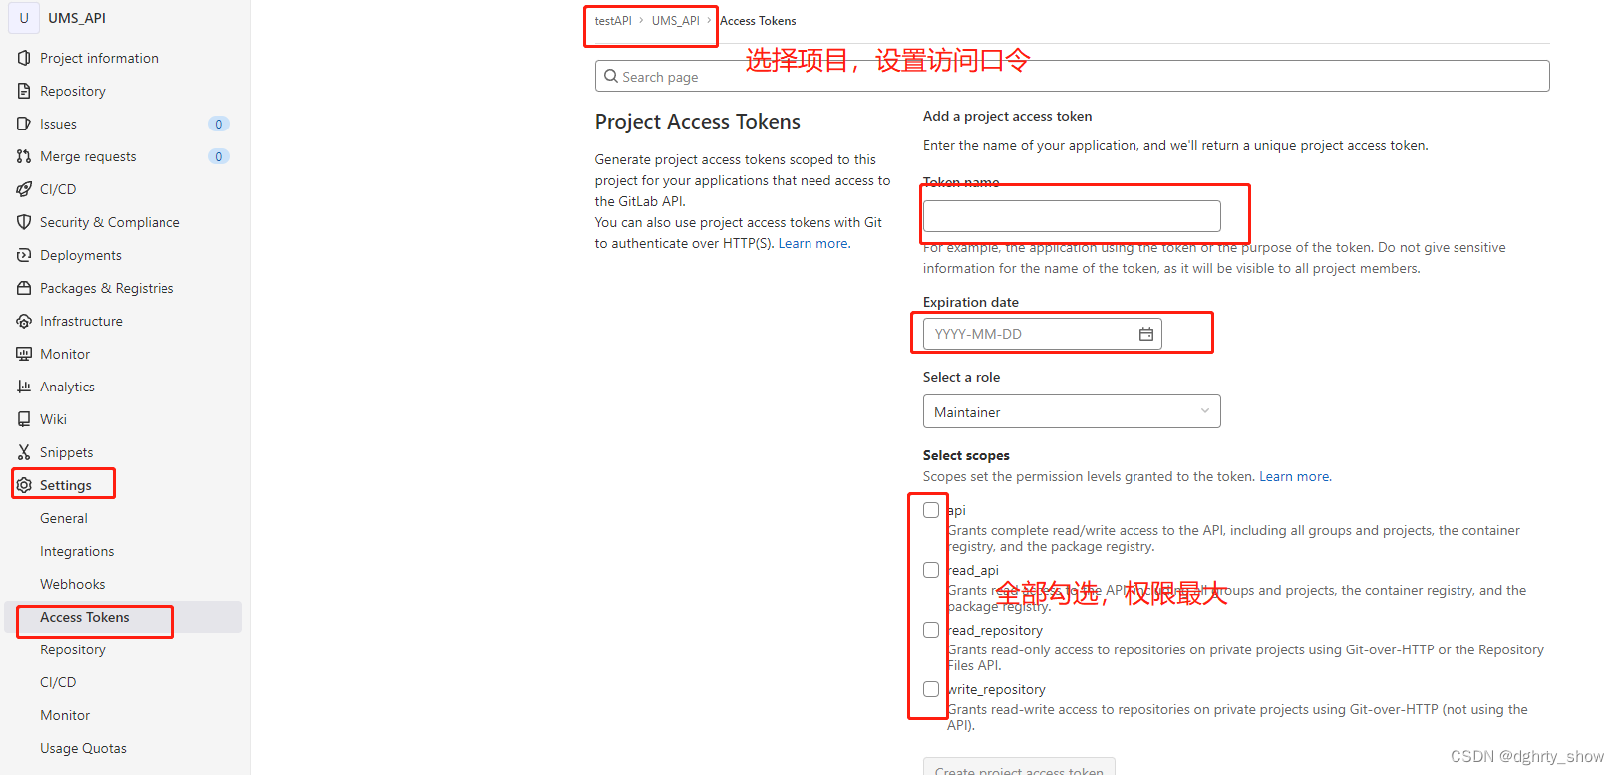Click the write_repository scope label
The width and height of the screenshot is (1620, 775).
point(996,689)
